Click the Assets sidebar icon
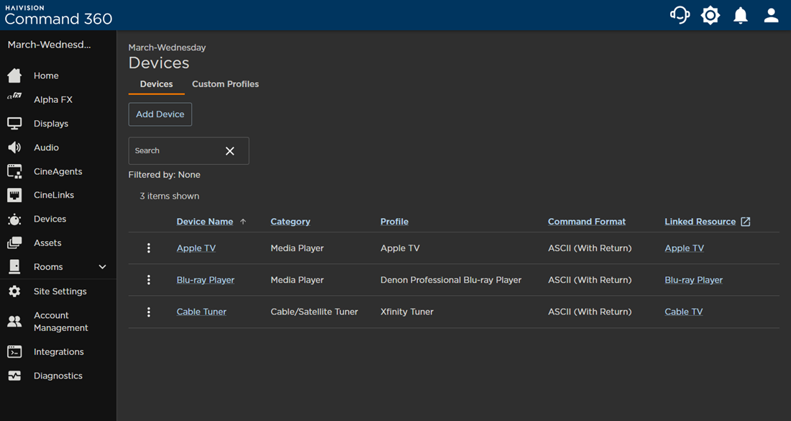 tap(14, 243)
